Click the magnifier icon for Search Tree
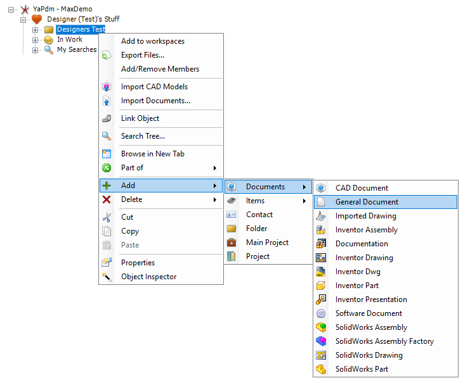Screen dimensions: 463x378 (x=107, y=136)
